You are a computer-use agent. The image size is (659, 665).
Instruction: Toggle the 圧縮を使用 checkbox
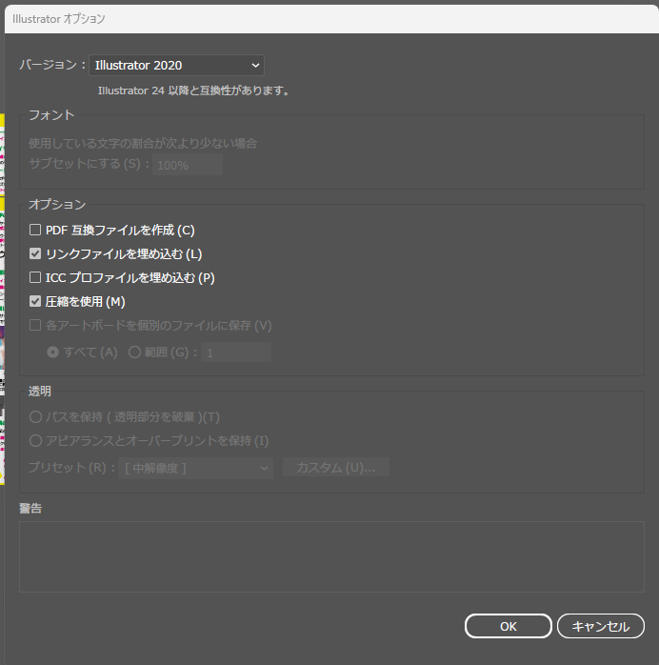click(x=35, y=302)
